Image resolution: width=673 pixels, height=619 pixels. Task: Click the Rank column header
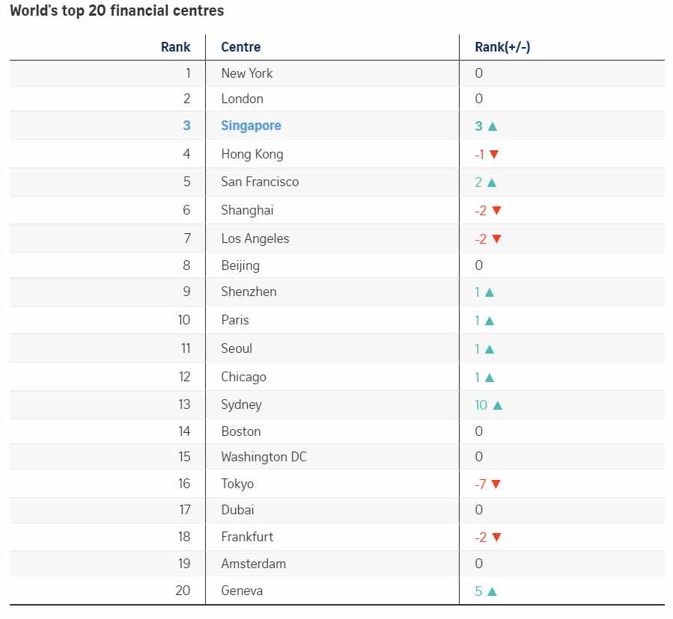175,47
